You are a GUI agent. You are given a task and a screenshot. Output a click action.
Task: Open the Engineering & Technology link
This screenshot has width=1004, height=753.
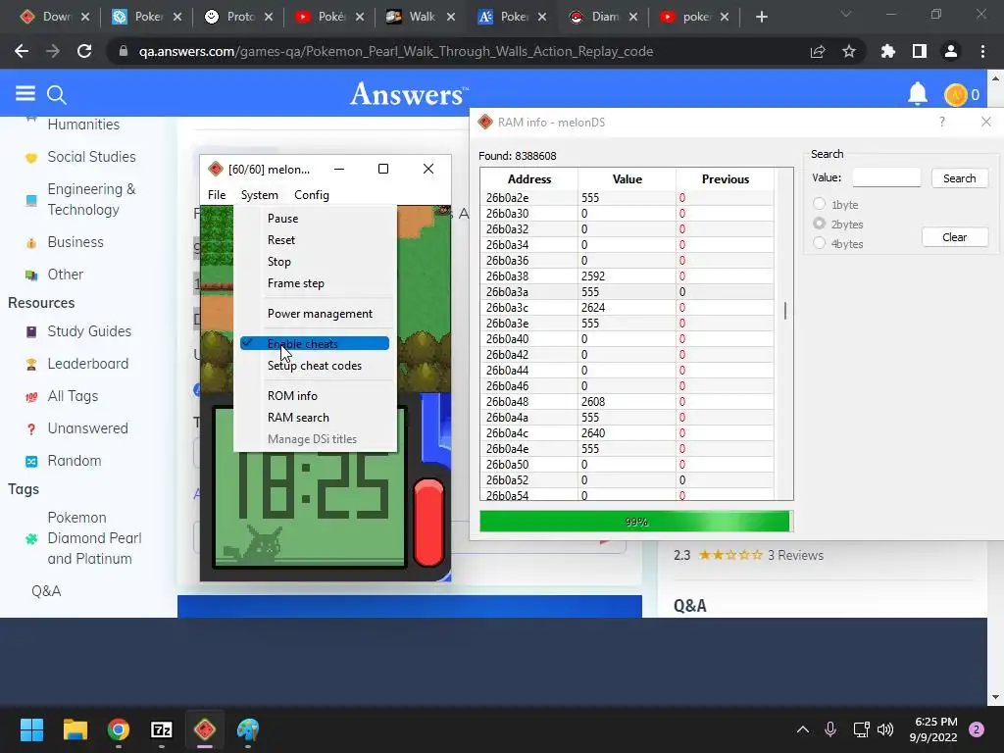(91, 199)
